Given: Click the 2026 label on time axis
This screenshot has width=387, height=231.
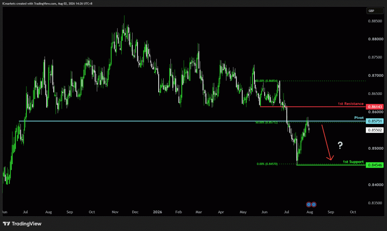Looking at the screenshot, I should 158,212.
